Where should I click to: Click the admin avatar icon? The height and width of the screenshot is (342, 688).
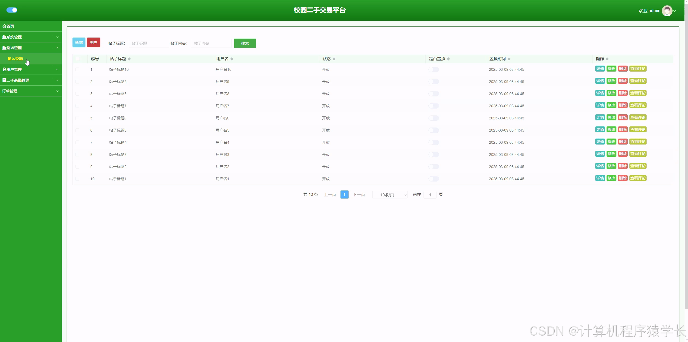coord(667,11)
